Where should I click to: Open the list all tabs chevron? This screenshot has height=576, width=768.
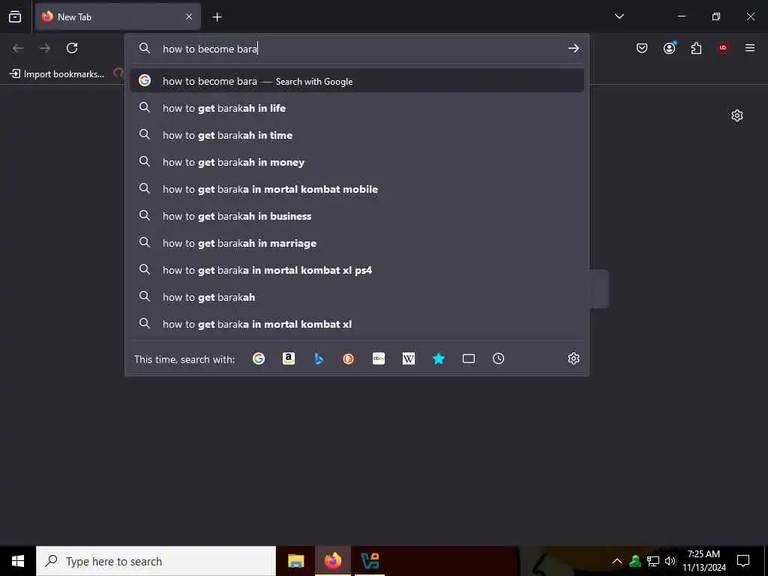[x=619, y=16]
